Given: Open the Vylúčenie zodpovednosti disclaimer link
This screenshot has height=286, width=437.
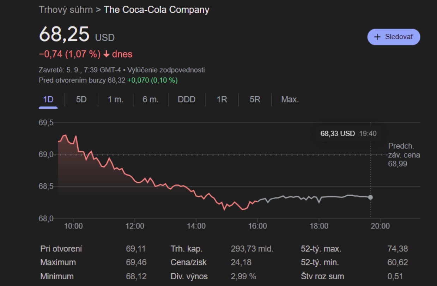Looking at the screenshot, I should [x=166, y=70].
